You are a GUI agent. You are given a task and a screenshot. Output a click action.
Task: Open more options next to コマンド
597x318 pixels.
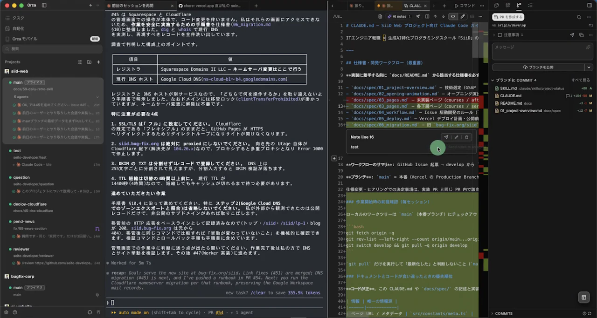click(x=482, y=6)
